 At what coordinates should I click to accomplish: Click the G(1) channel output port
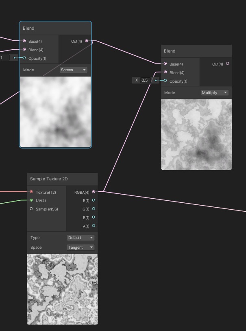94,209
